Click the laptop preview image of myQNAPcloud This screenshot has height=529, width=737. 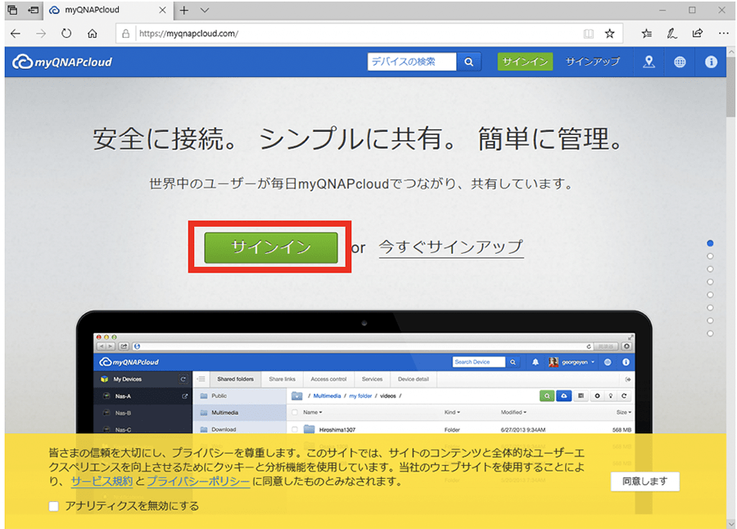(364, 372)
